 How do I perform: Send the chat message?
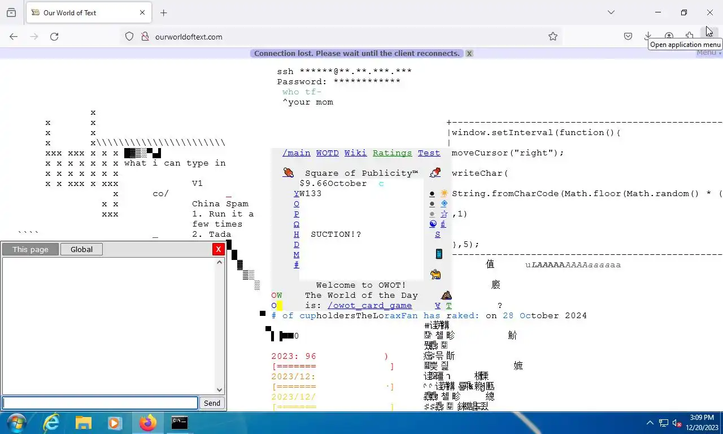coord(212,403)
